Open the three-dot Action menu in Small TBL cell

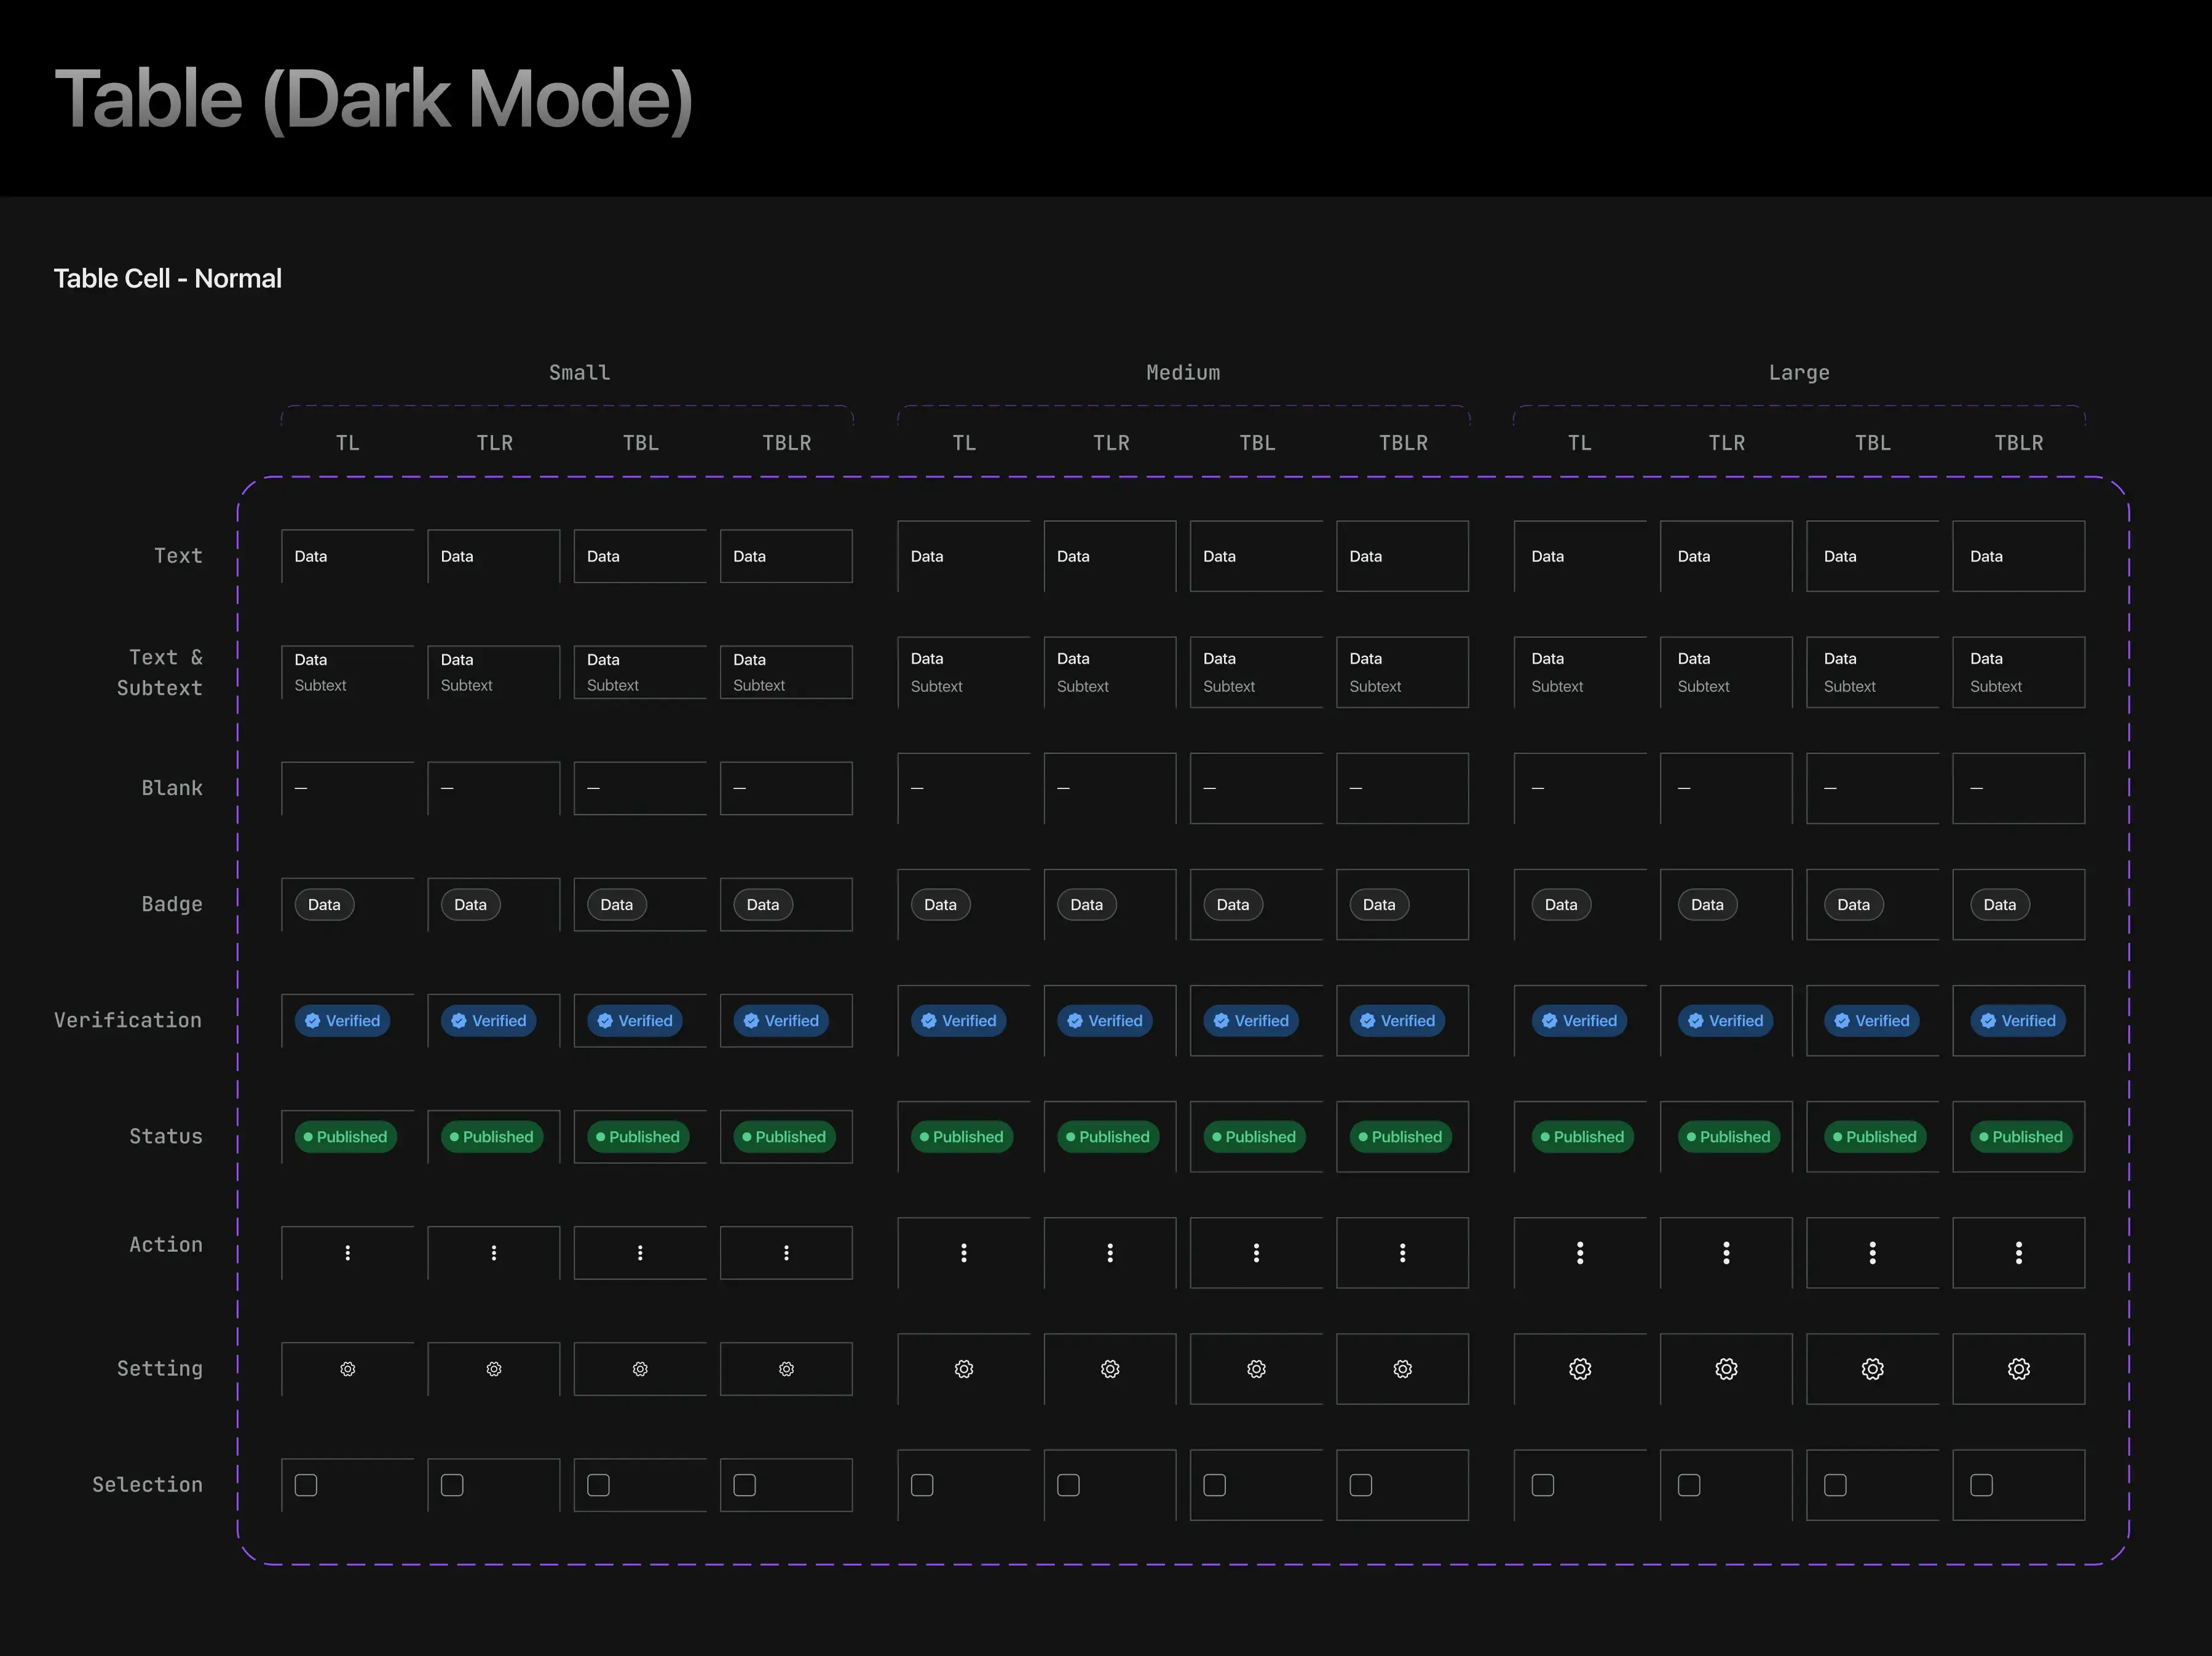pos(640,1252)
